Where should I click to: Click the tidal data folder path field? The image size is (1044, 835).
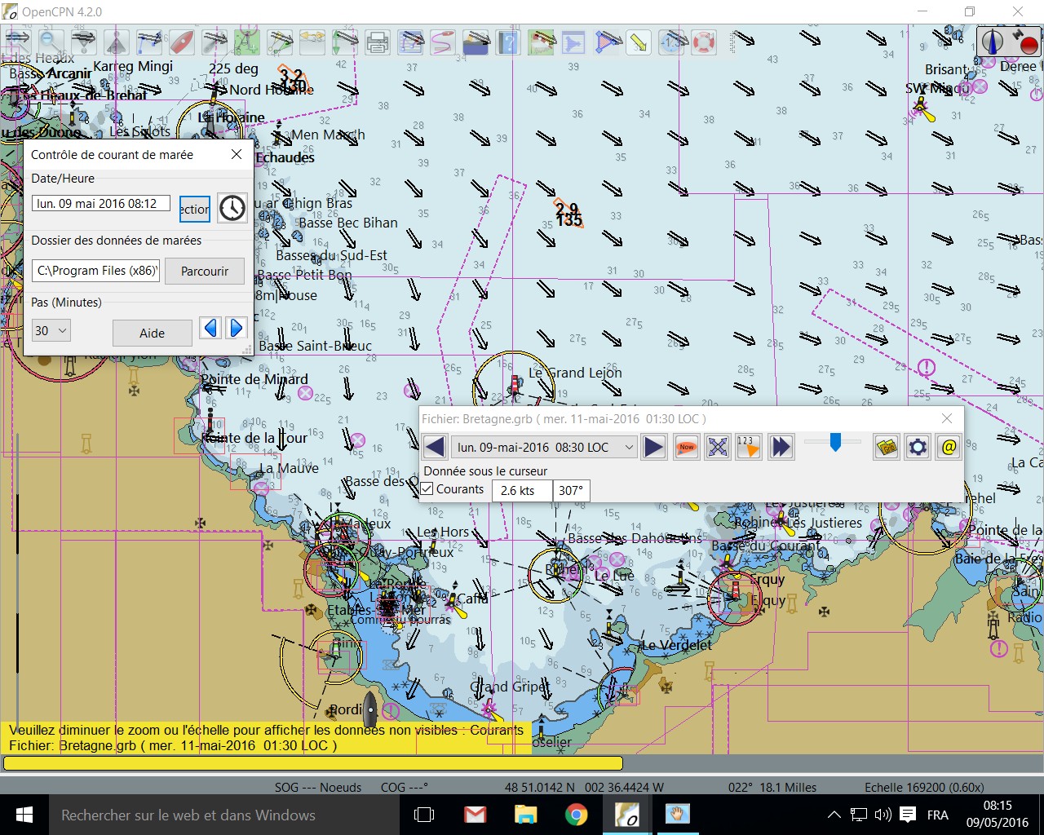[x=96, y=271]
